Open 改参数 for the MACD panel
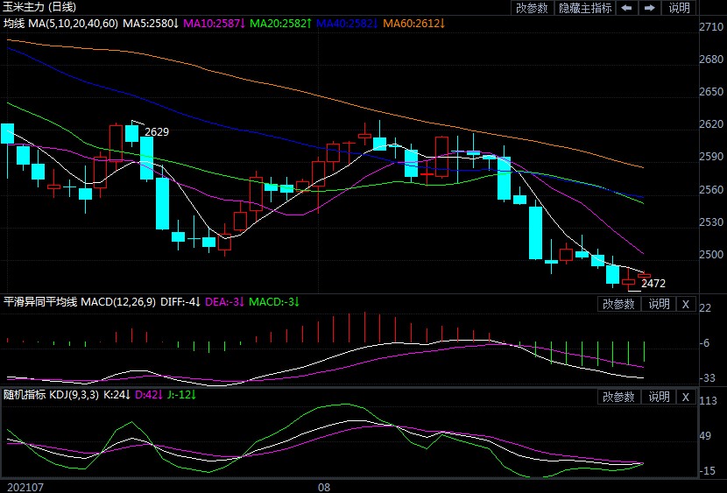This screenshot has width=727, height=493. (x=619, y=304)
